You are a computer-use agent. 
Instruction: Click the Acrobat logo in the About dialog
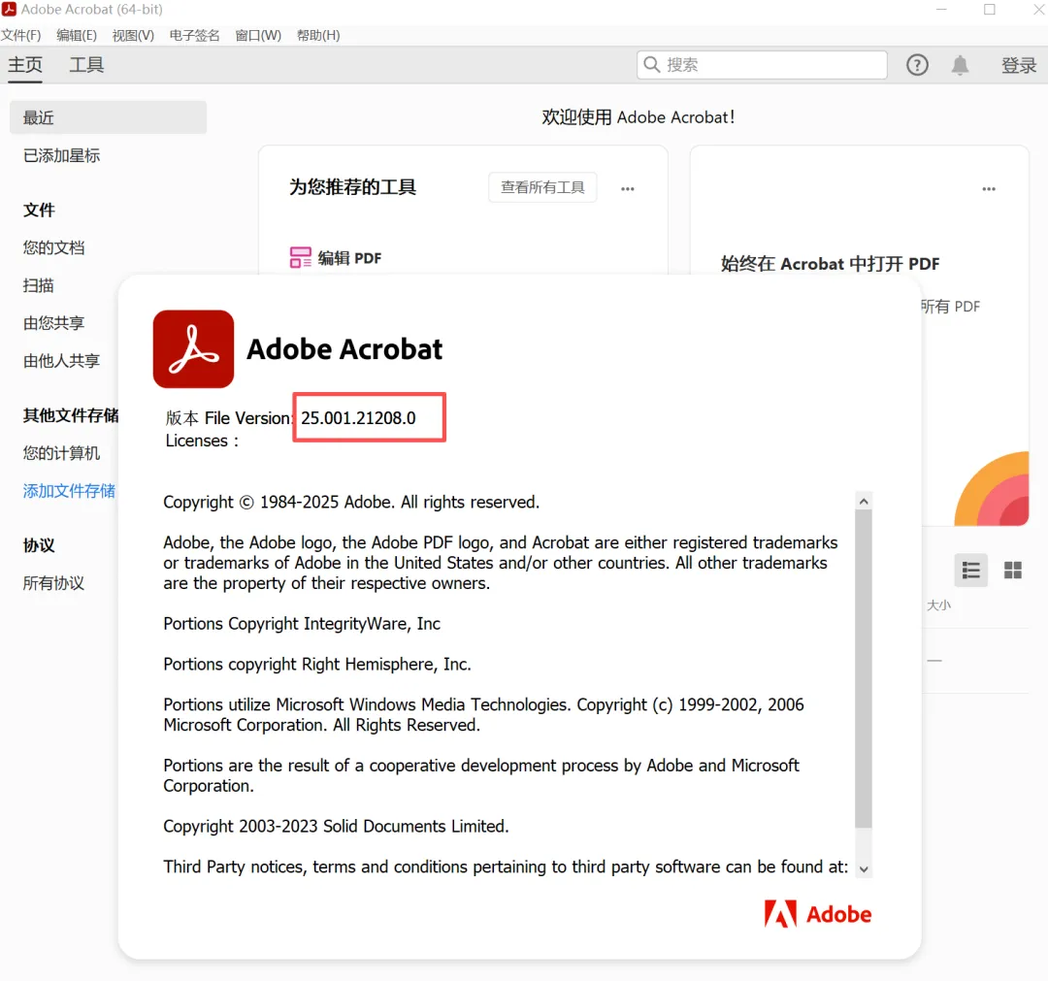193,348
